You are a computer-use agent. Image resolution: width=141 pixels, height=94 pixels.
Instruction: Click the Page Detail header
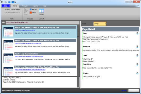point(110,29)
